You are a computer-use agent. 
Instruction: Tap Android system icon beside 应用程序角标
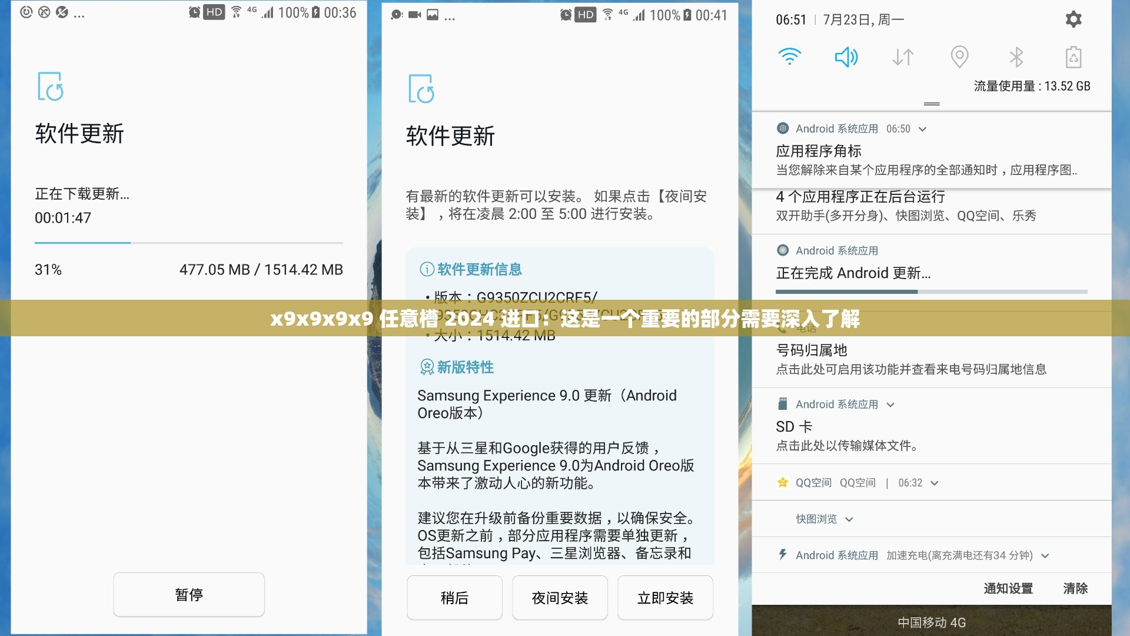pos(783,128)
